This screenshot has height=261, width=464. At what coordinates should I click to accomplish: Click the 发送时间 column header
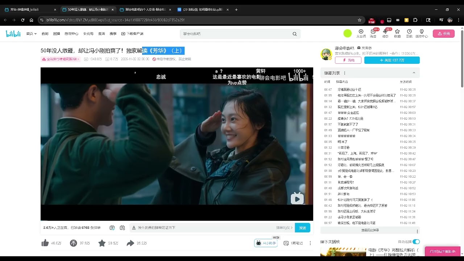tap(406, 82)
